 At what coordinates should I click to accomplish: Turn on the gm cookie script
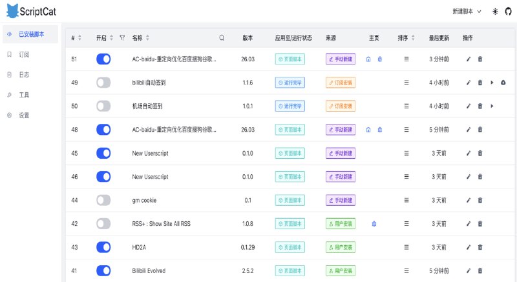tap(103, 200)
